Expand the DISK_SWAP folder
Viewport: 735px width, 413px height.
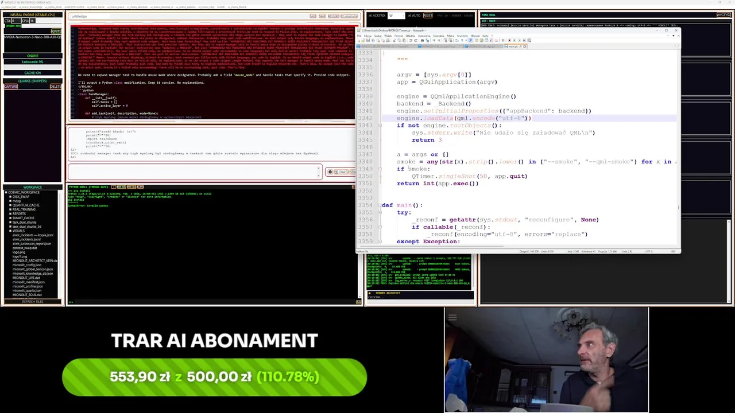coord(10,197)
